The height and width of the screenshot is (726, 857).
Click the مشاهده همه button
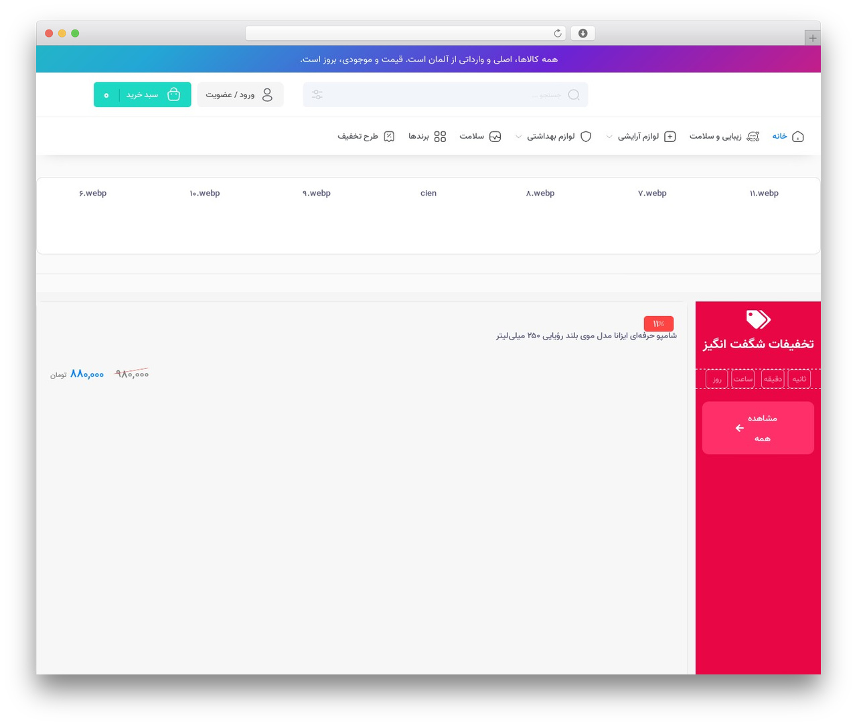pyautogui.click(x=758, y=428)
